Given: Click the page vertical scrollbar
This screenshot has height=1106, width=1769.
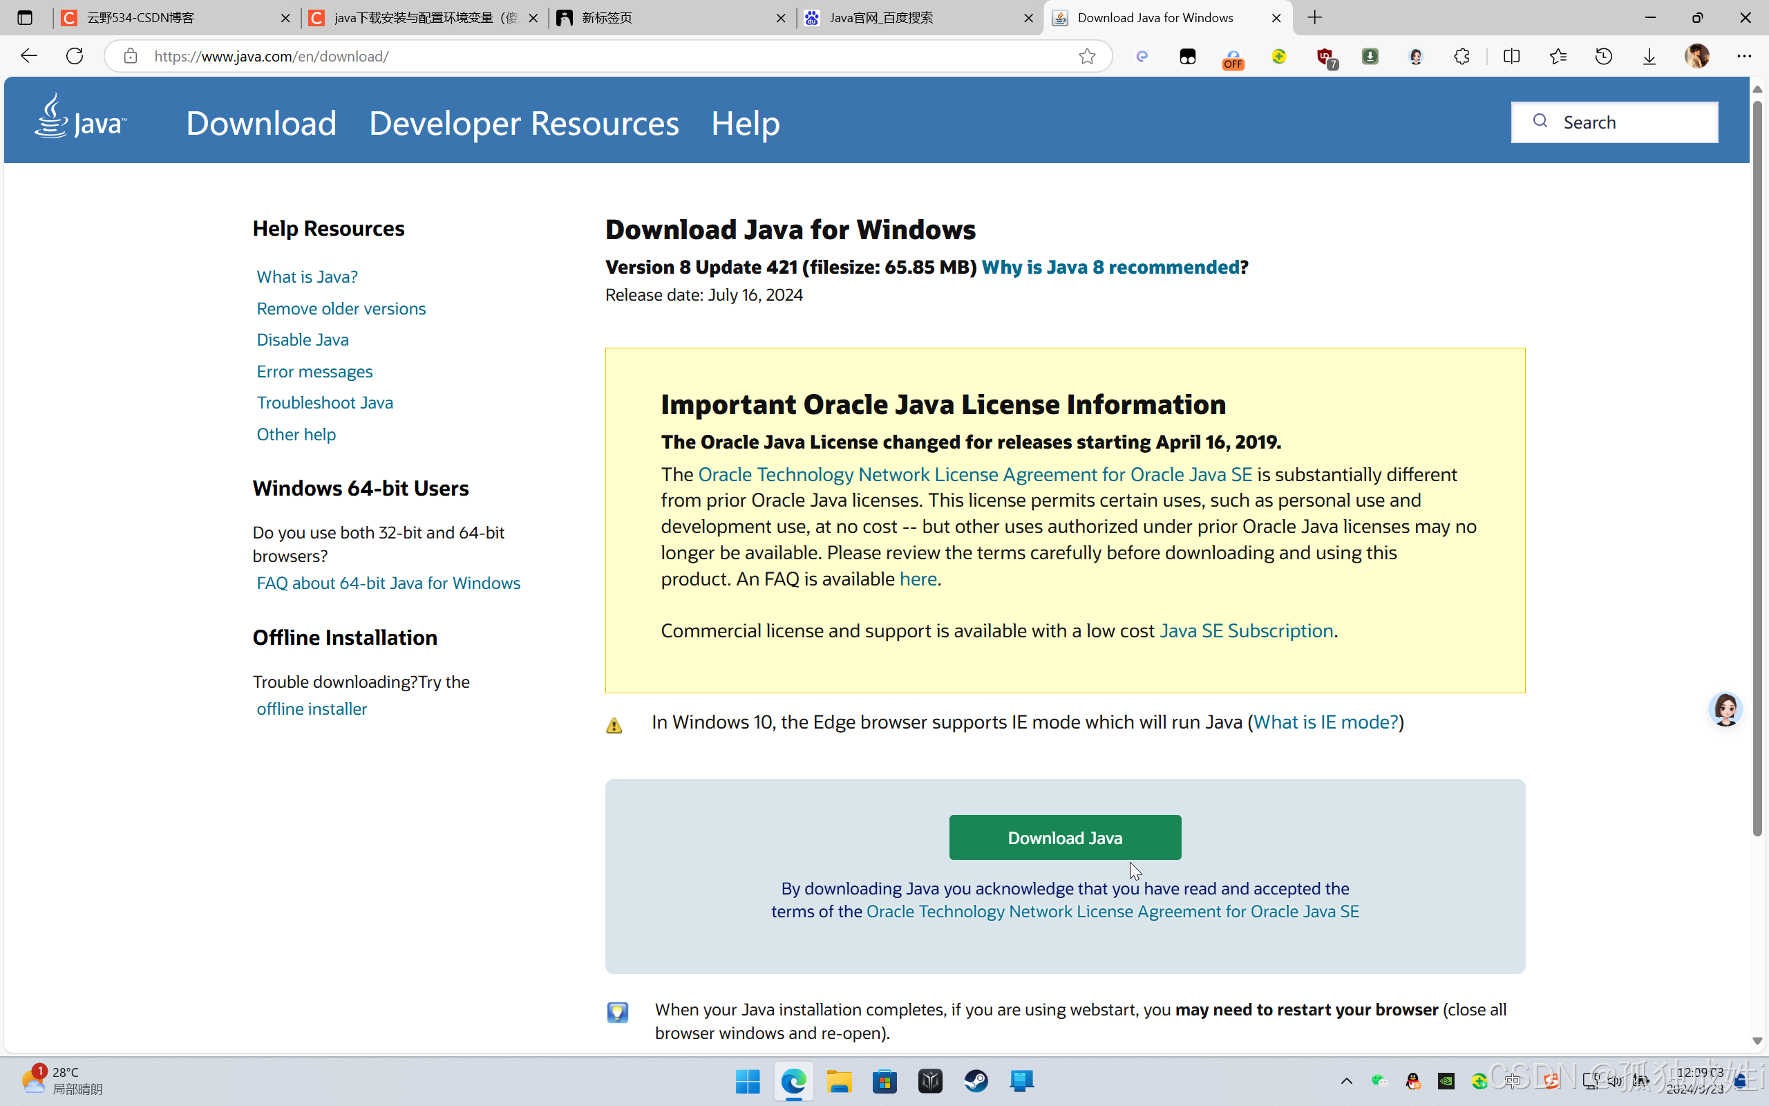Looking at the screenshot, I should pos(1757,468).
